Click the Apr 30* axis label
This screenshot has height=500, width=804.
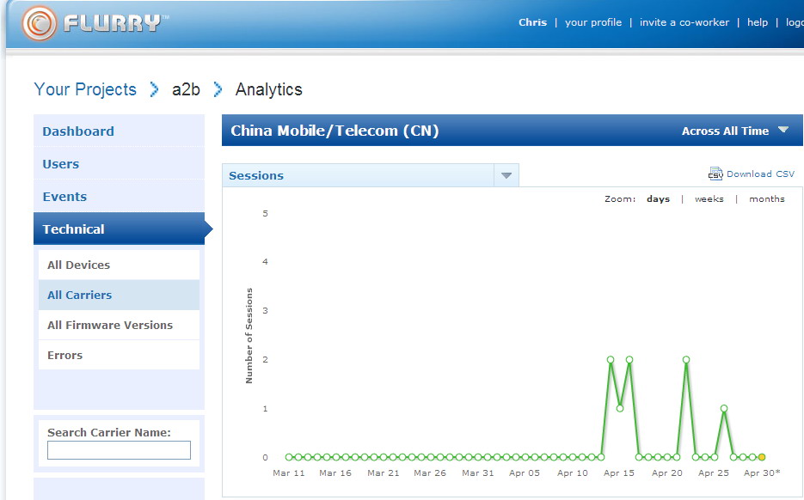point(762,473)
